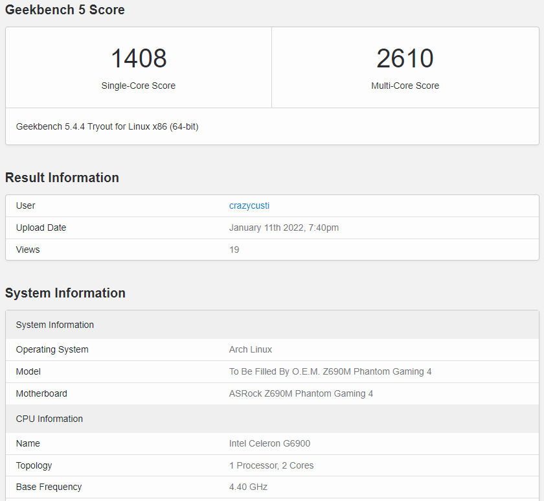The width and height of the screenshot is (544, 501).
Task: Select the single-core score value 1408
Action: click(x=139, y=58)
